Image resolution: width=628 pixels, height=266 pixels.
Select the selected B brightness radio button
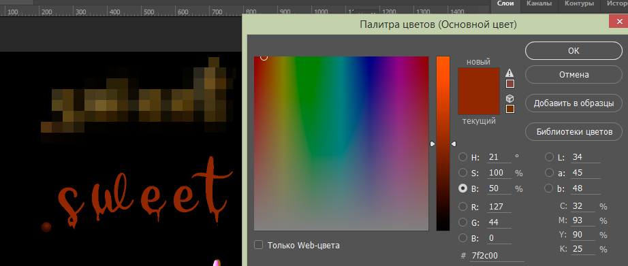463,188
